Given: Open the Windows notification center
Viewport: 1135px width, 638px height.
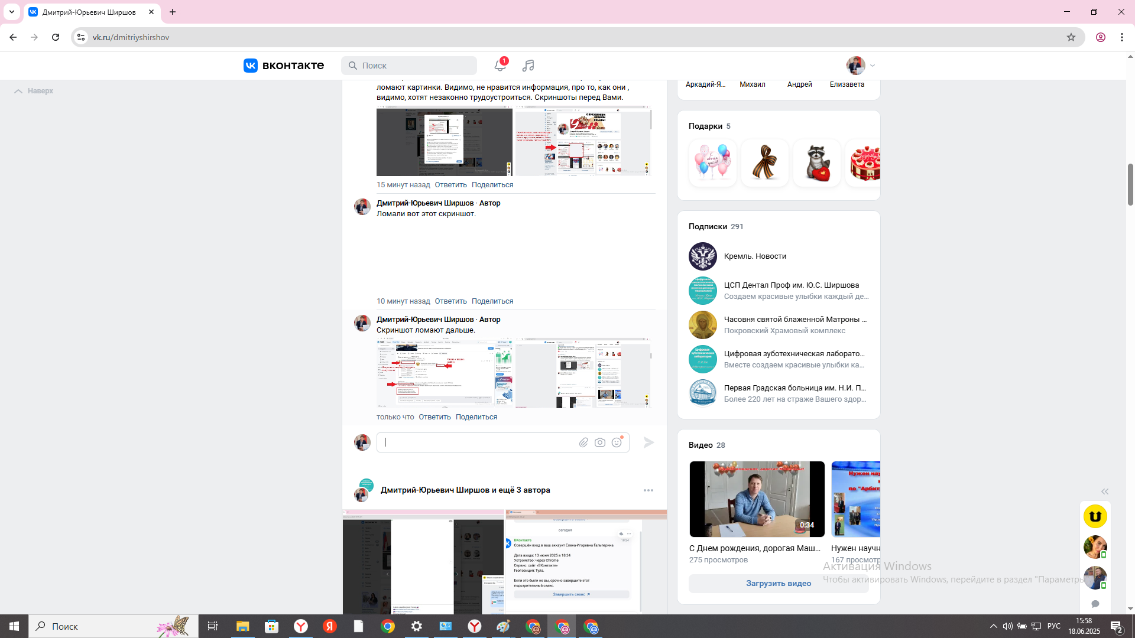Looking at the screenshot, I should [x=1117, y=626].
